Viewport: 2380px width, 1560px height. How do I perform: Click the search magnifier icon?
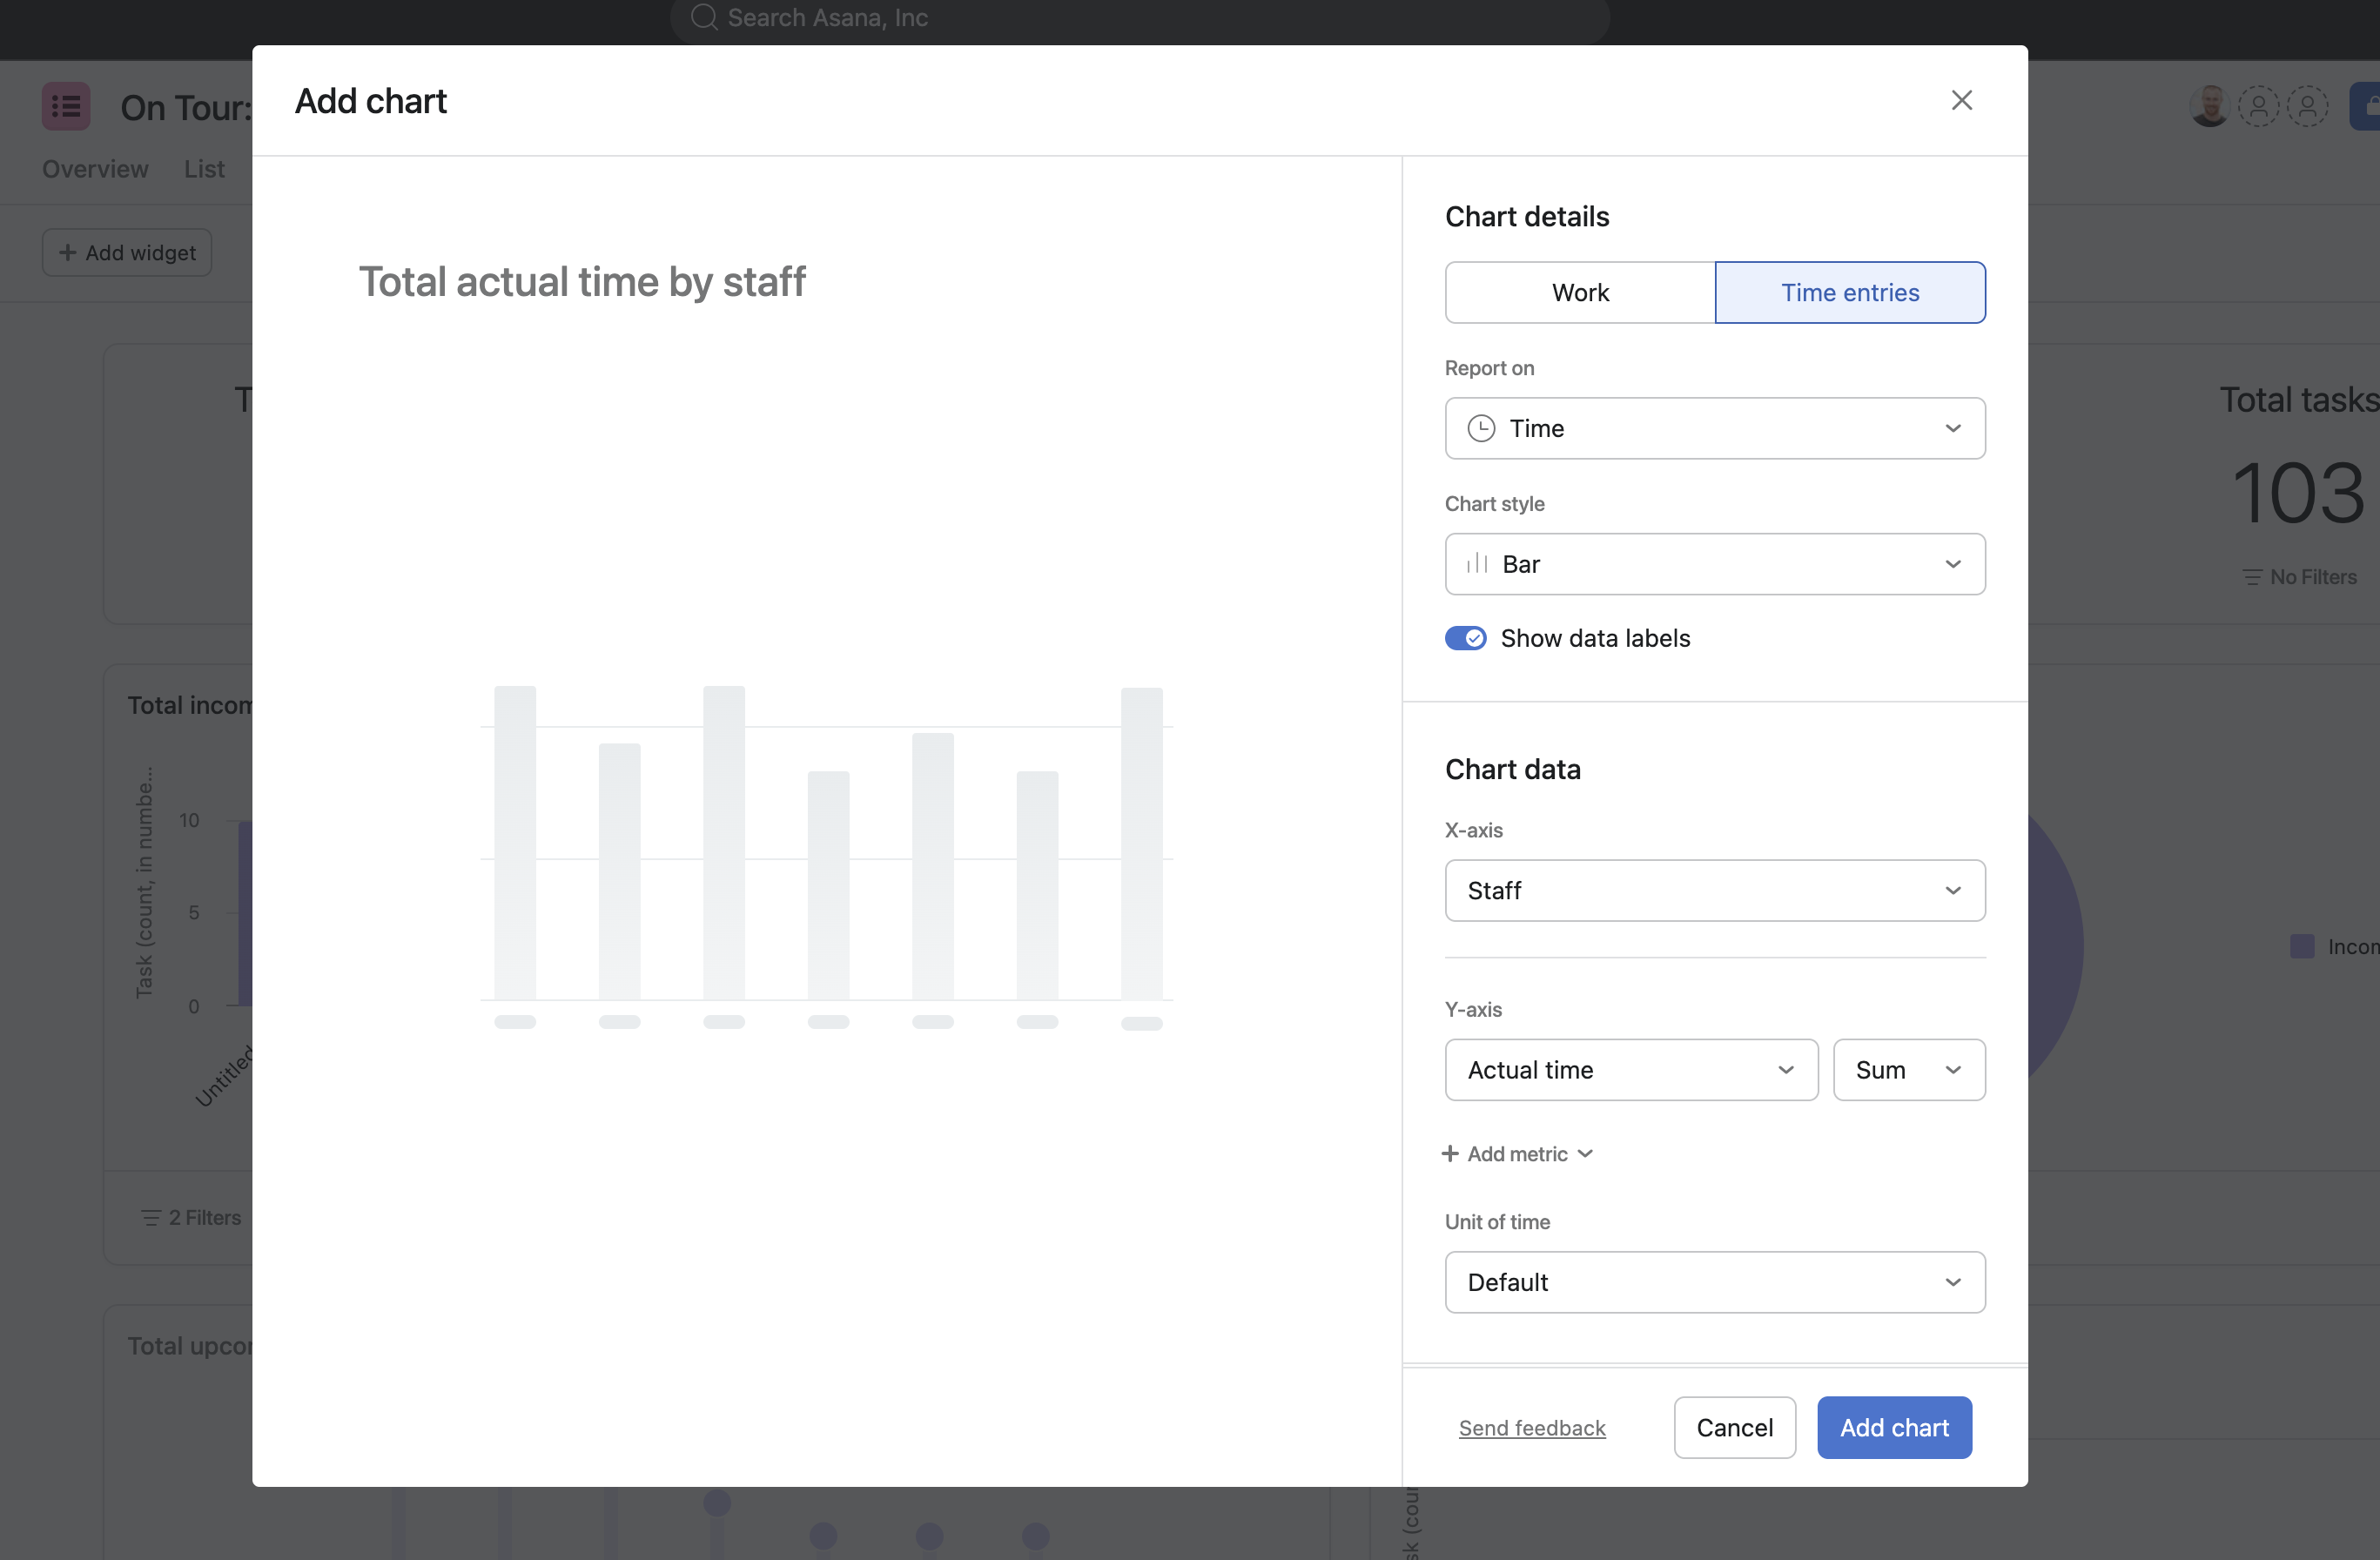tap(704, 18)
